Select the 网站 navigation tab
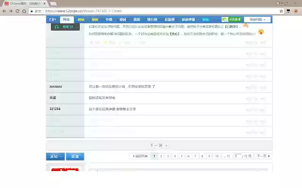Viewport: 302px width, 188px height. pos(67,20)
